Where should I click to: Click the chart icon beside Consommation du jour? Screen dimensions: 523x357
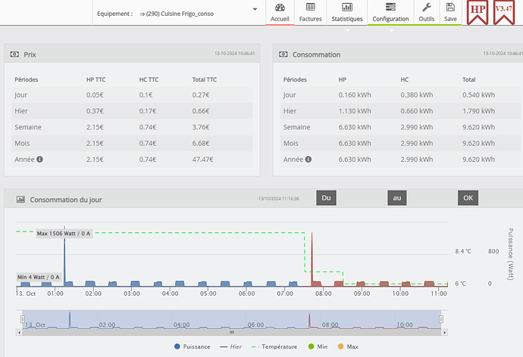pyautogui.click(x=20, y=200)
